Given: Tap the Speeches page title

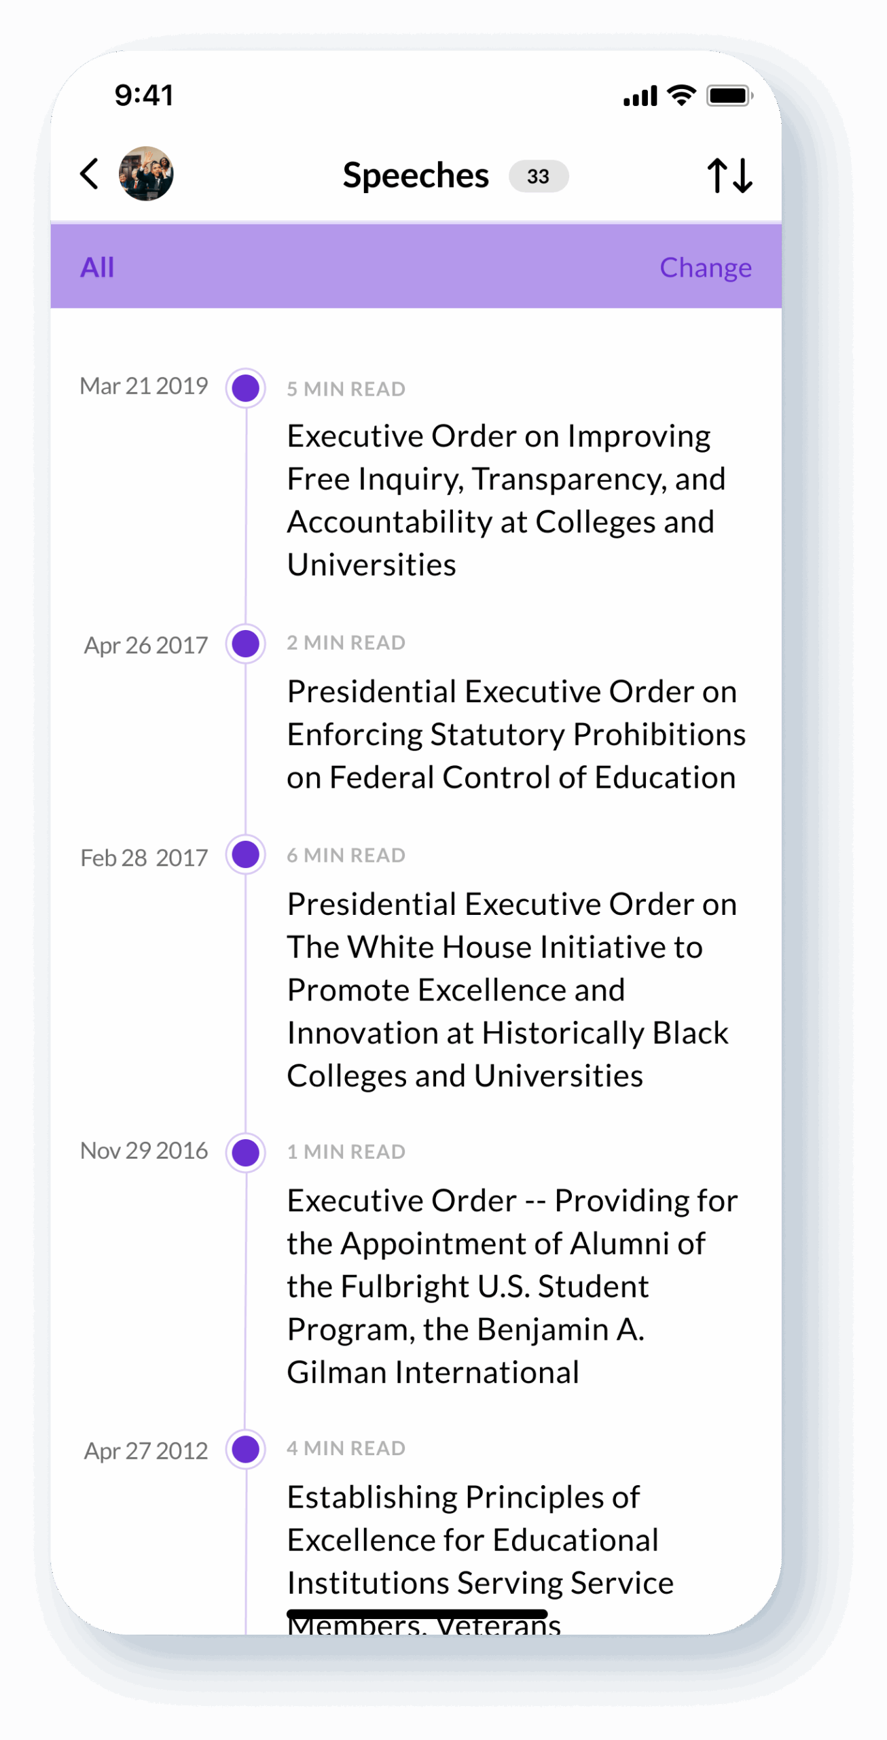Looking at the screenshot, I should coord(415,175).
